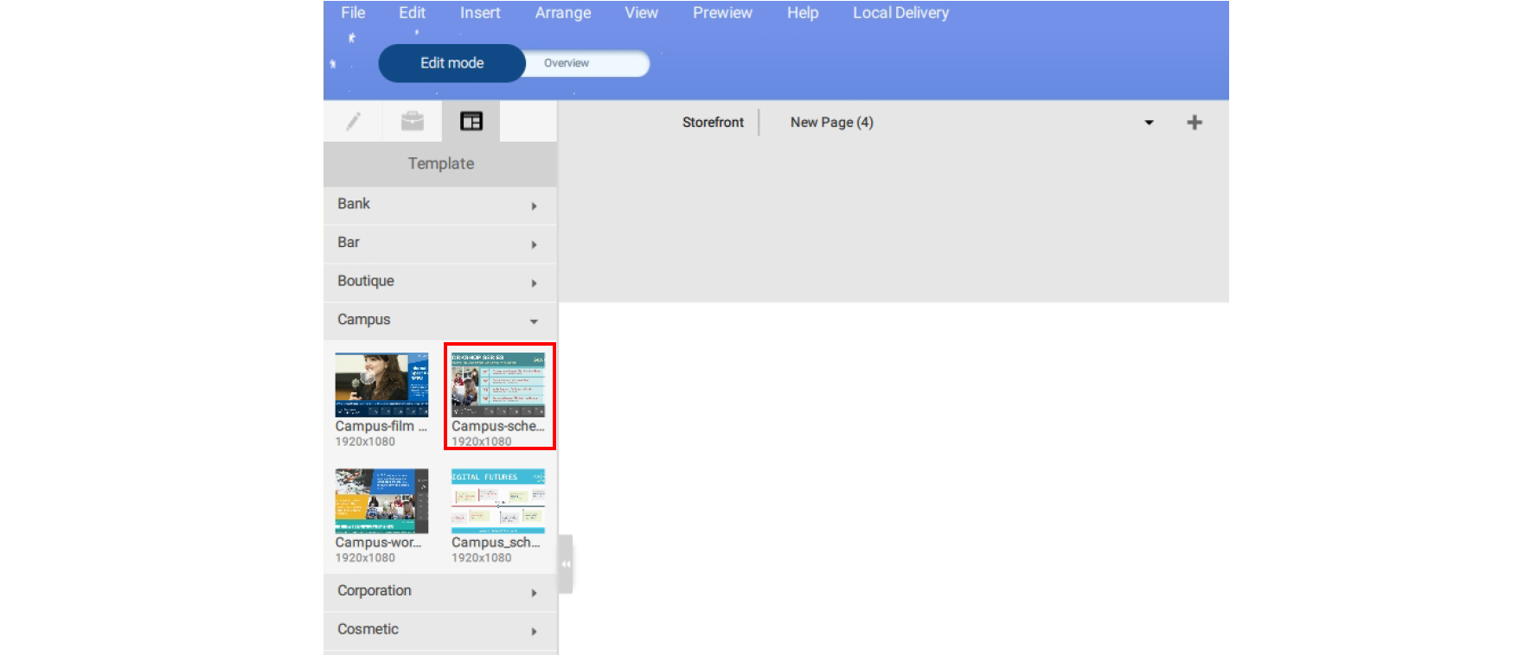Viewport: 1531px width, 655px height.
Task: Open the briefcase widget tab icon
Action: coord(413,122)
